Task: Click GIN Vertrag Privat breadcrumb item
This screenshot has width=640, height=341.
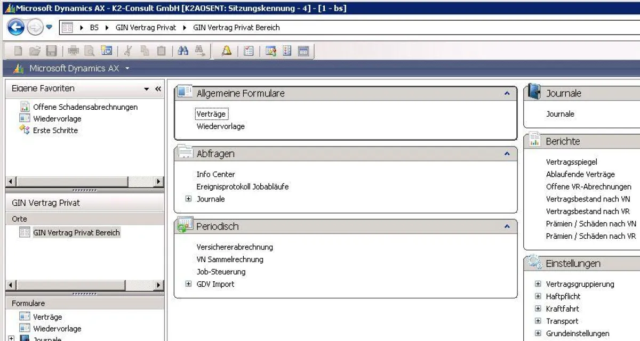Action: point(145,28)
